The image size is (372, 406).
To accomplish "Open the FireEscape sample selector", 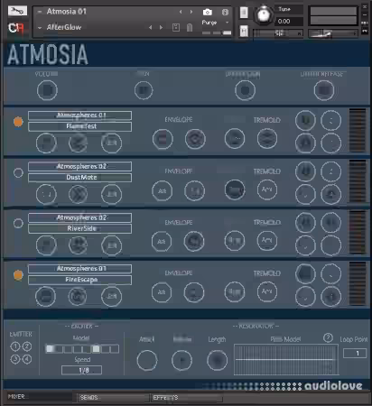I will [x=79, y=280].
